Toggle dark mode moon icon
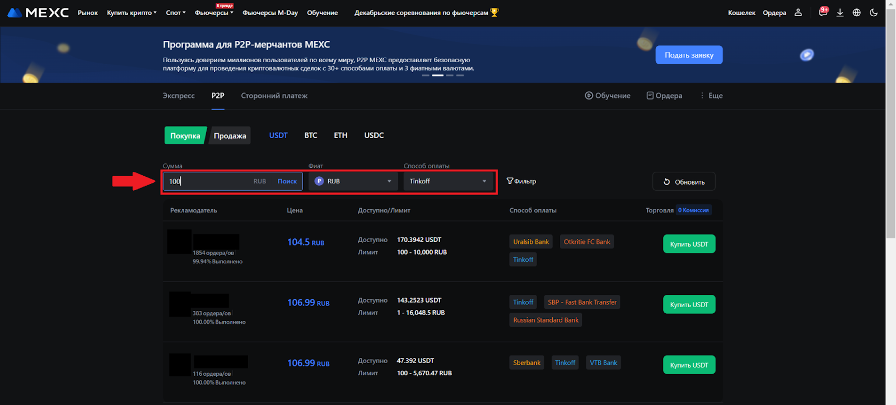896x405 pixels. click(x=874, y=12)
